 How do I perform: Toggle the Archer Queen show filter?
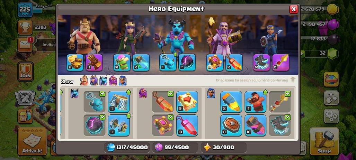94,81
